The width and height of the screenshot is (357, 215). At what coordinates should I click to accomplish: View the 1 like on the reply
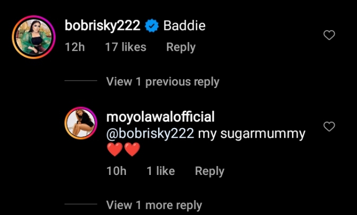pos(161,171)
